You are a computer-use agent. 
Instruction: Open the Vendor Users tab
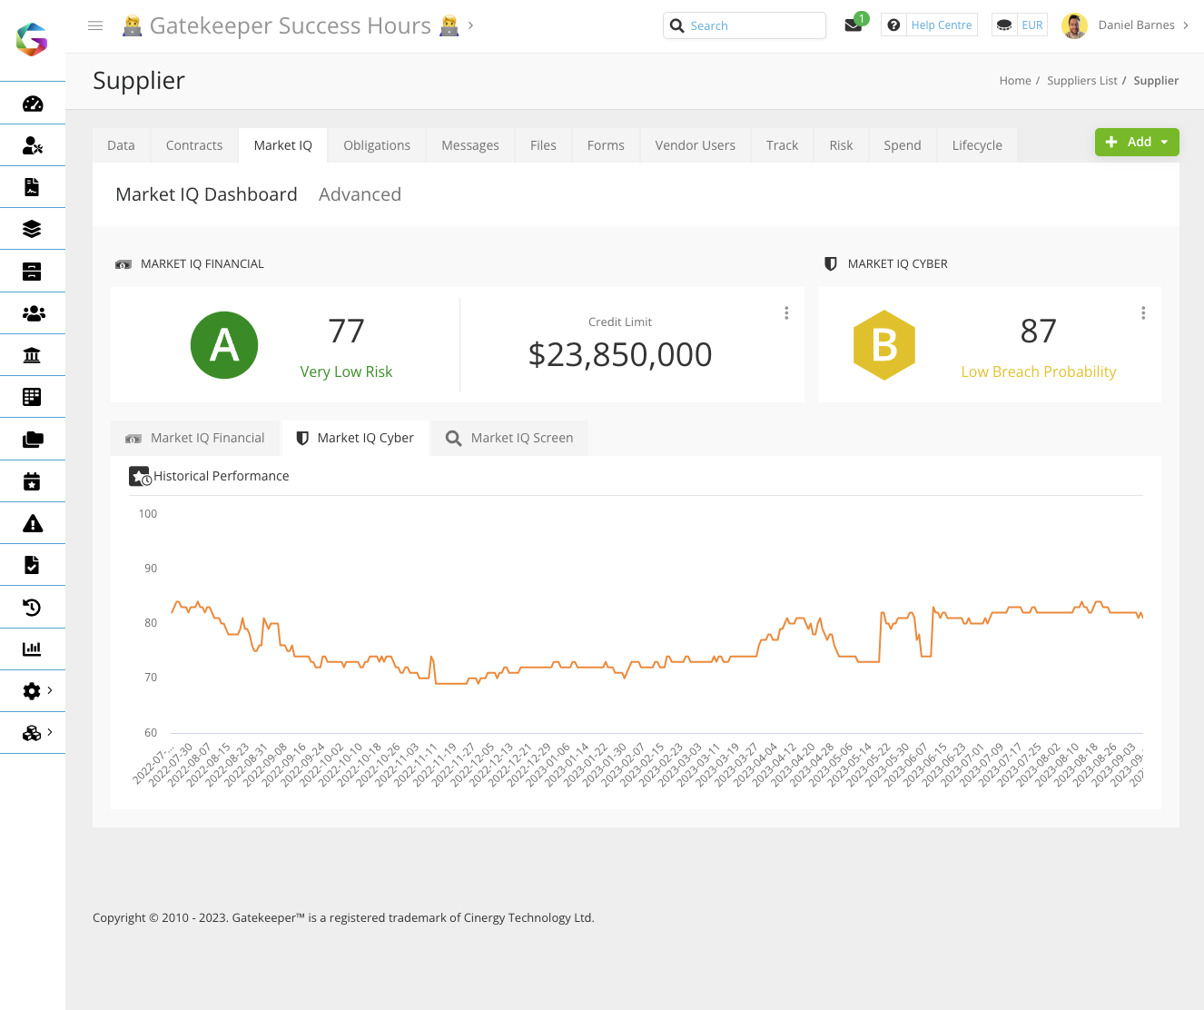(695, 144)
